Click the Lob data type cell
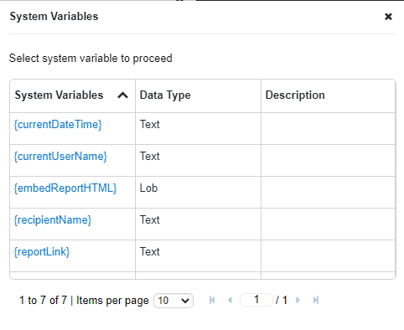Screen dimensions: 404x330 coord(198,192)
